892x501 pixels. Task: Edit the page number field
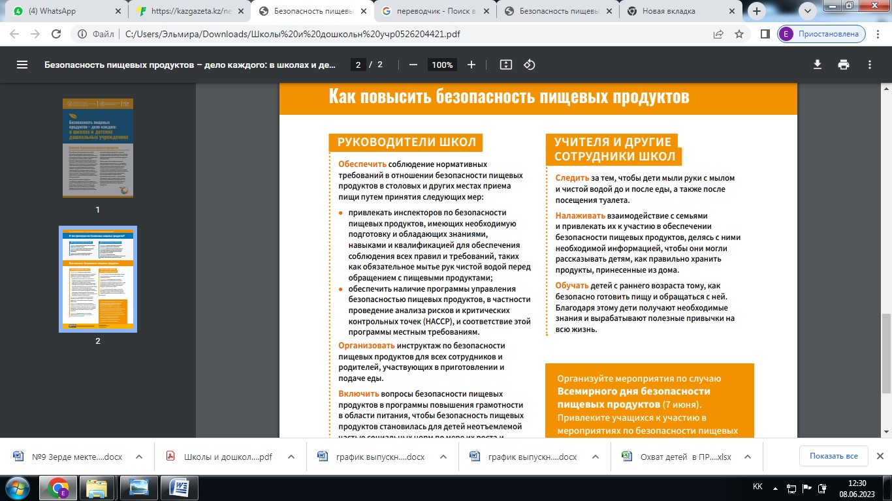point(358,65)
